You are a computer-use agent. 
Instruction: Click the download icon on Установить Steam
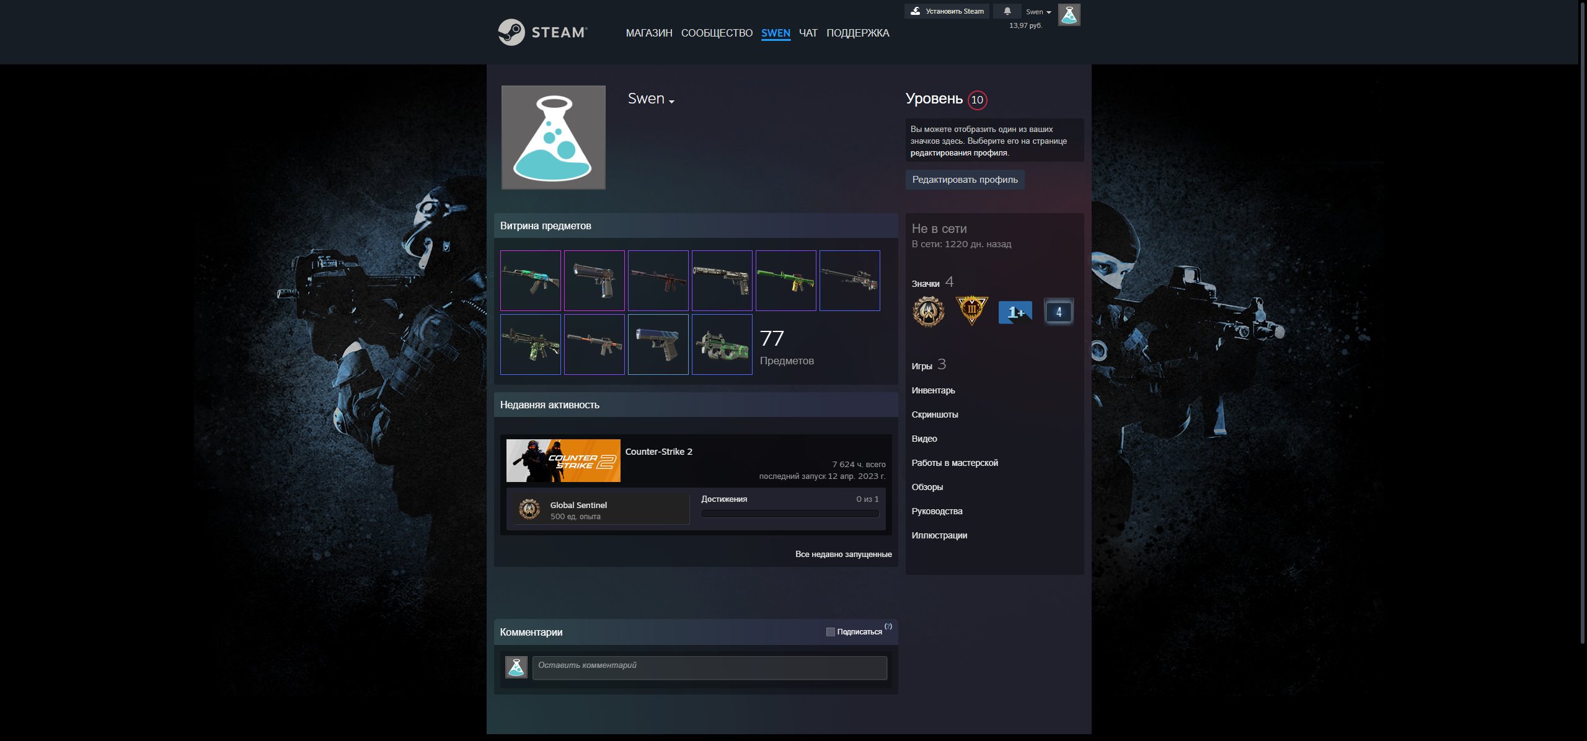coord(916,11)
